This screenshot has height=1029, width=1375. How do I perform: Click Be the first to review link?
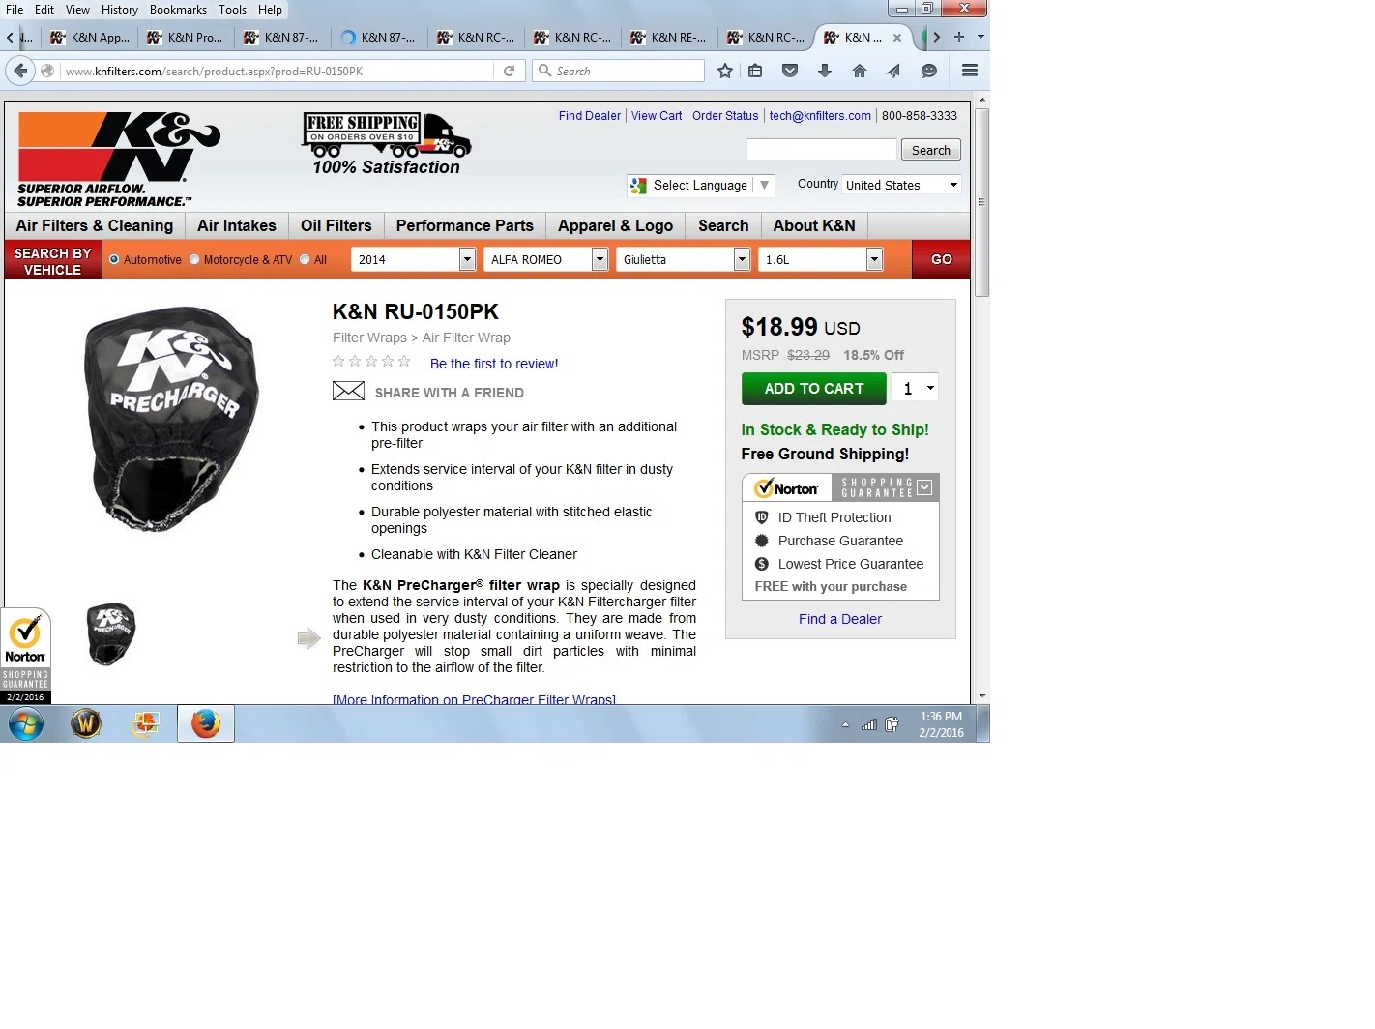pyautogui.click(x=494, y=364)
